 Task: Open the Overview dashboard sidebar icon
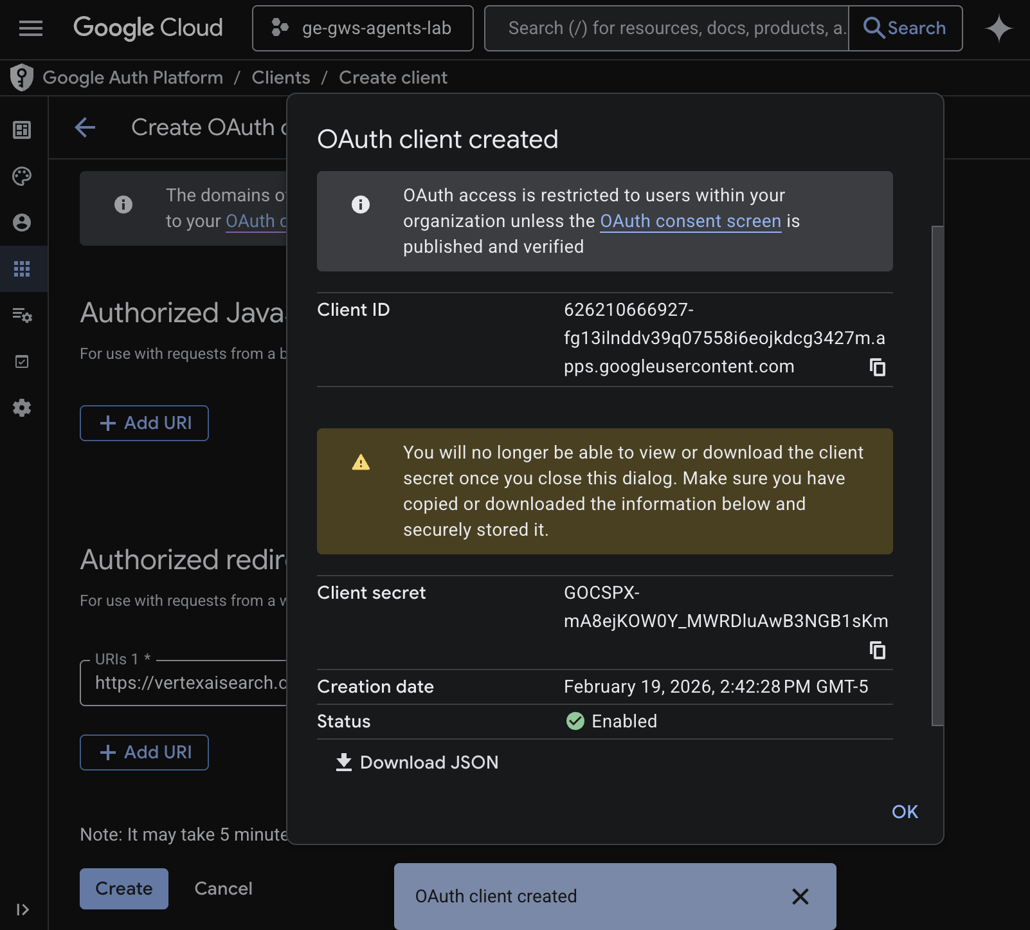coord(23,130)
